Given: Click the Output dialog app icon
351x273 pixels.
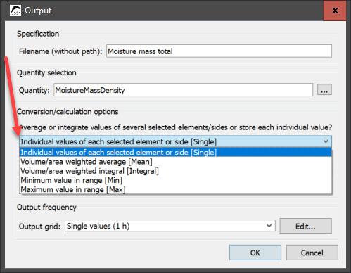Looking at the screenshot, I should tap(15, 11).
